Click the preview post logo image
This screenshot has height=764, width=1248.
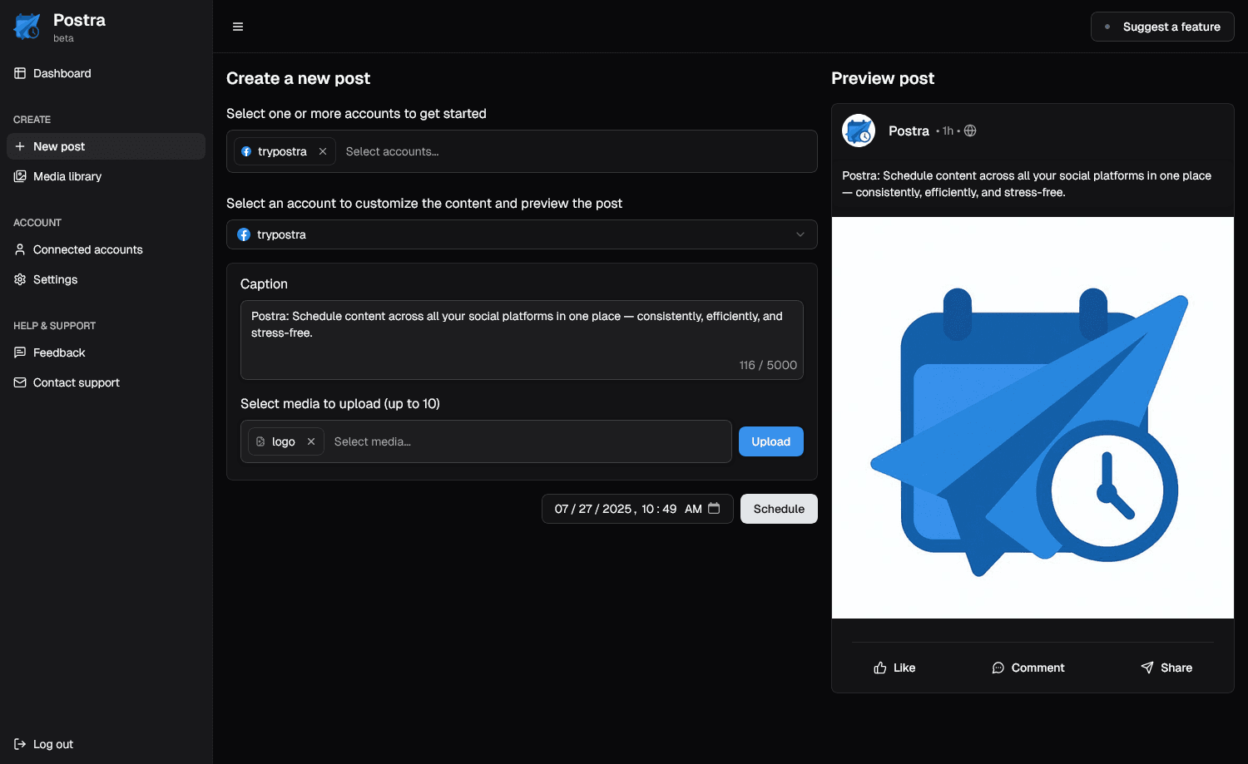1033,417
